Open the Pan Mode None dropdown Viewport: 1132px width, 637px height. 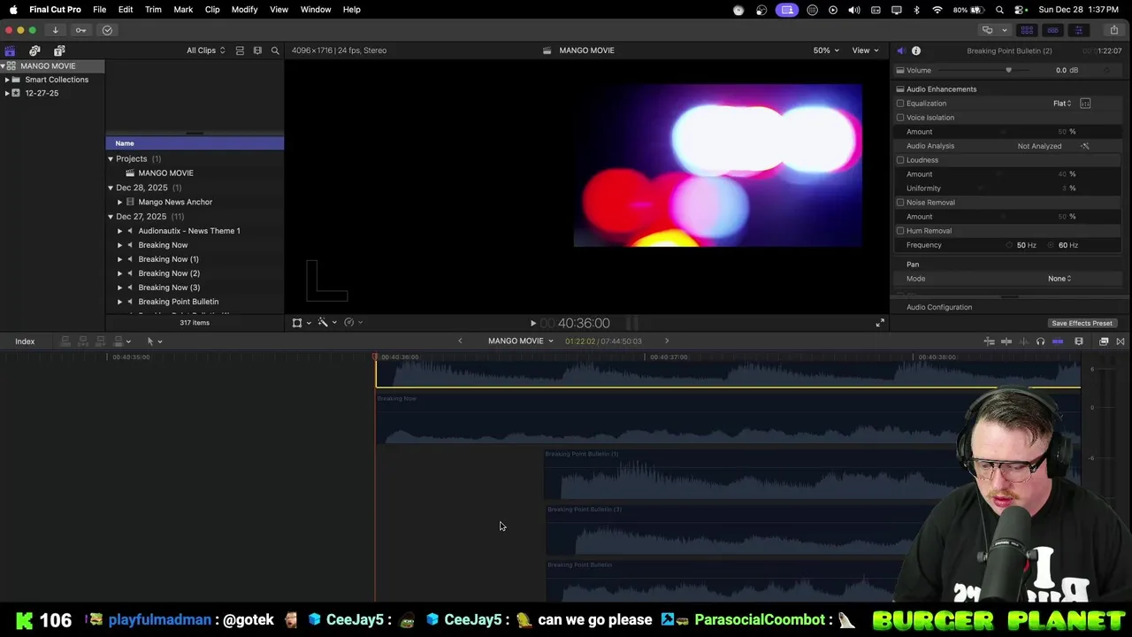tap(1059, 279)
